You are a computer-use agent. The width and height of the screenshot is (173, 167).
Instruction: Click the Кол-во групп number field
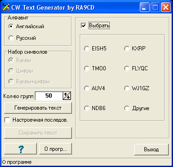pos(49,96)
